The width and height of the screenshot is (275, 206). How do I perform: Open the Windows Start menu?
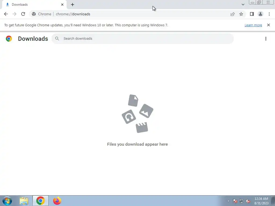[7, 201]
